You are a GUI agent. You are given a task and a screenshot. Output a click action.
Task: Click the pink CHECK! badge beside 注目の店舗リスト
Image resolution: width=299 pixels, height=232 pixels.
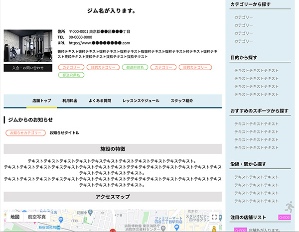(x=285, y=218)
